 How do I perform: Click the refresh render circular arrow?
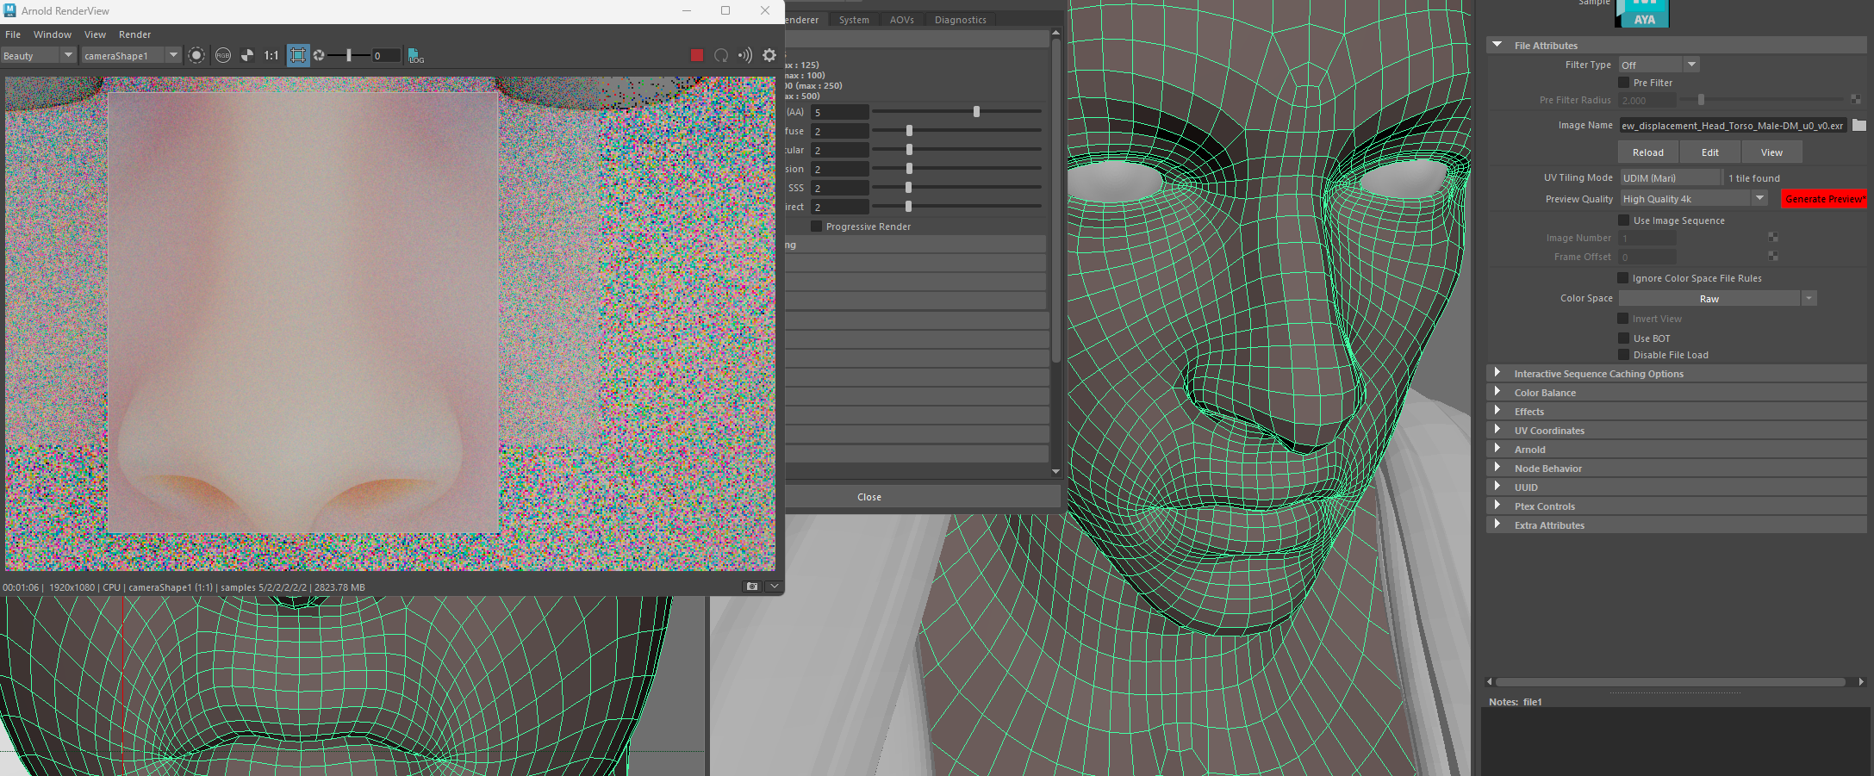(x=721, y=55)
